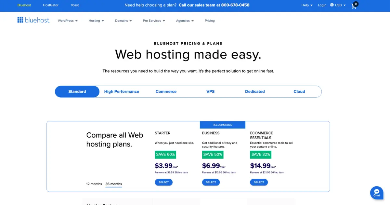This screenshot has width=390, height=205.
Task: Select the eCommerce Essentials plan
Action: click(x=259, y=182)
